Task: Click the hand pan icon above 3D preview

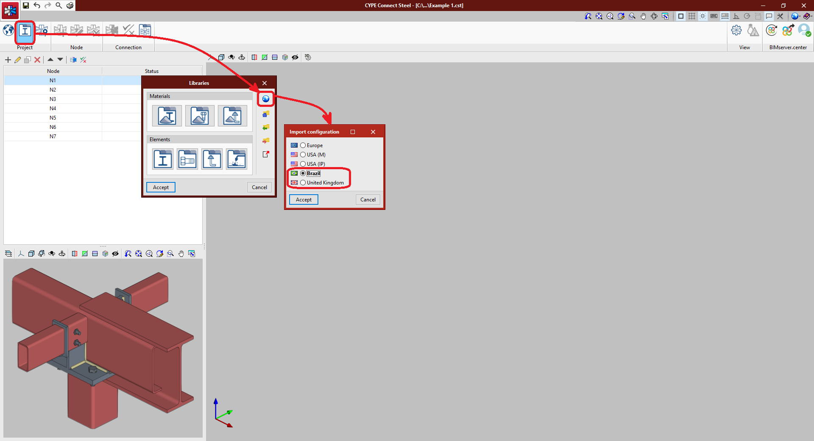Action: point(181,254)
